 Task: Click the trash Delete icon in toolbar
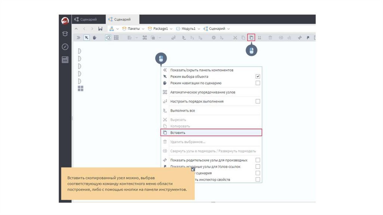[x=270, y=37]
